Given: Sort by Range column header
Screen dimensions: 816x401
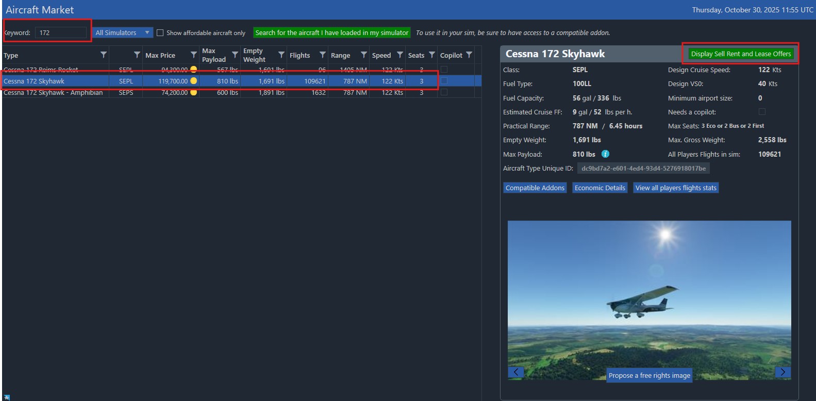Looking at the screenshot, I should pyautogui.click(x=340, y=55).
